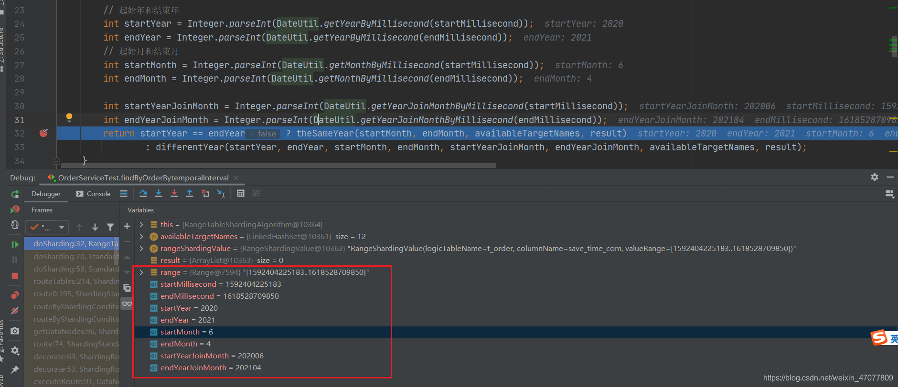The height and width of the screenshot is (387, 898).
Task: Restore debug layout icon at right
Action: point(889,194)
